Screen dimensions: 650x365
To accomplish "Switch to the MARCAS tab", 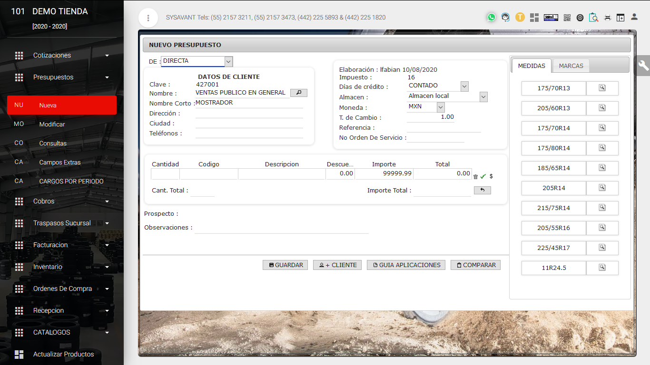I will tap(571, 66).
